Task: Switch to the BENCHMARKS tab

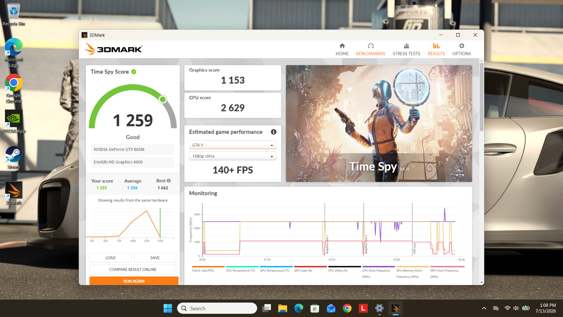Action: 371,50
